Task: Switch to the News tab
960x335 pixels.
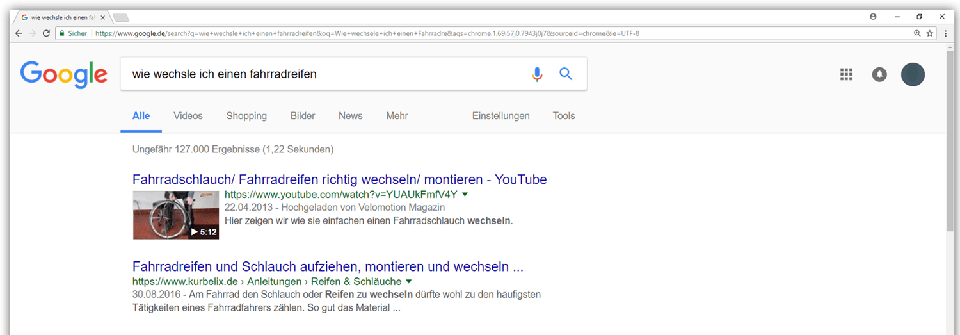Action: [351, 116]
